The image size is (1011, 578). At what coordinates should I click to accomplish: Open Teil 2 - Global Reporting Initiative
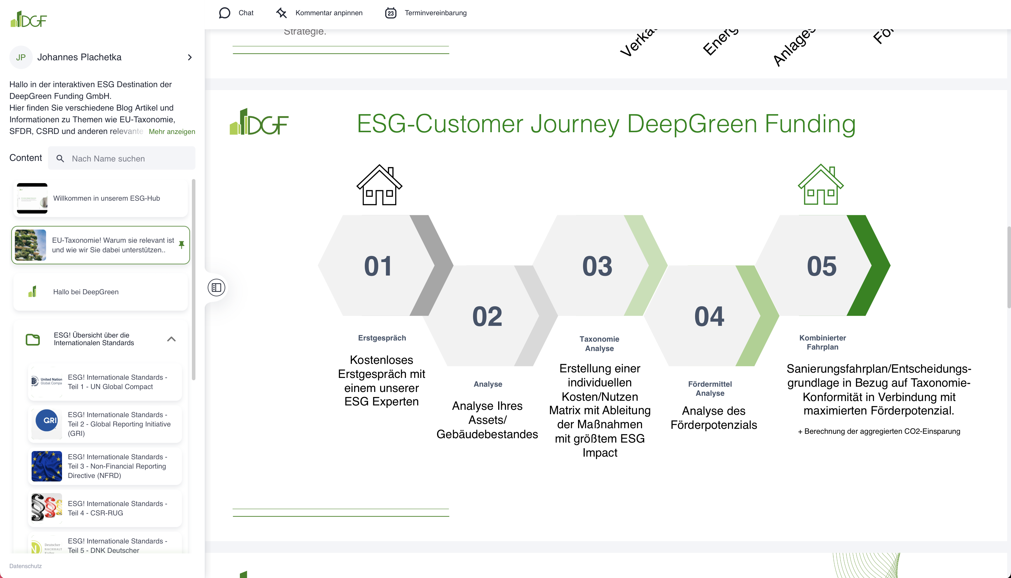coord(105,424)
